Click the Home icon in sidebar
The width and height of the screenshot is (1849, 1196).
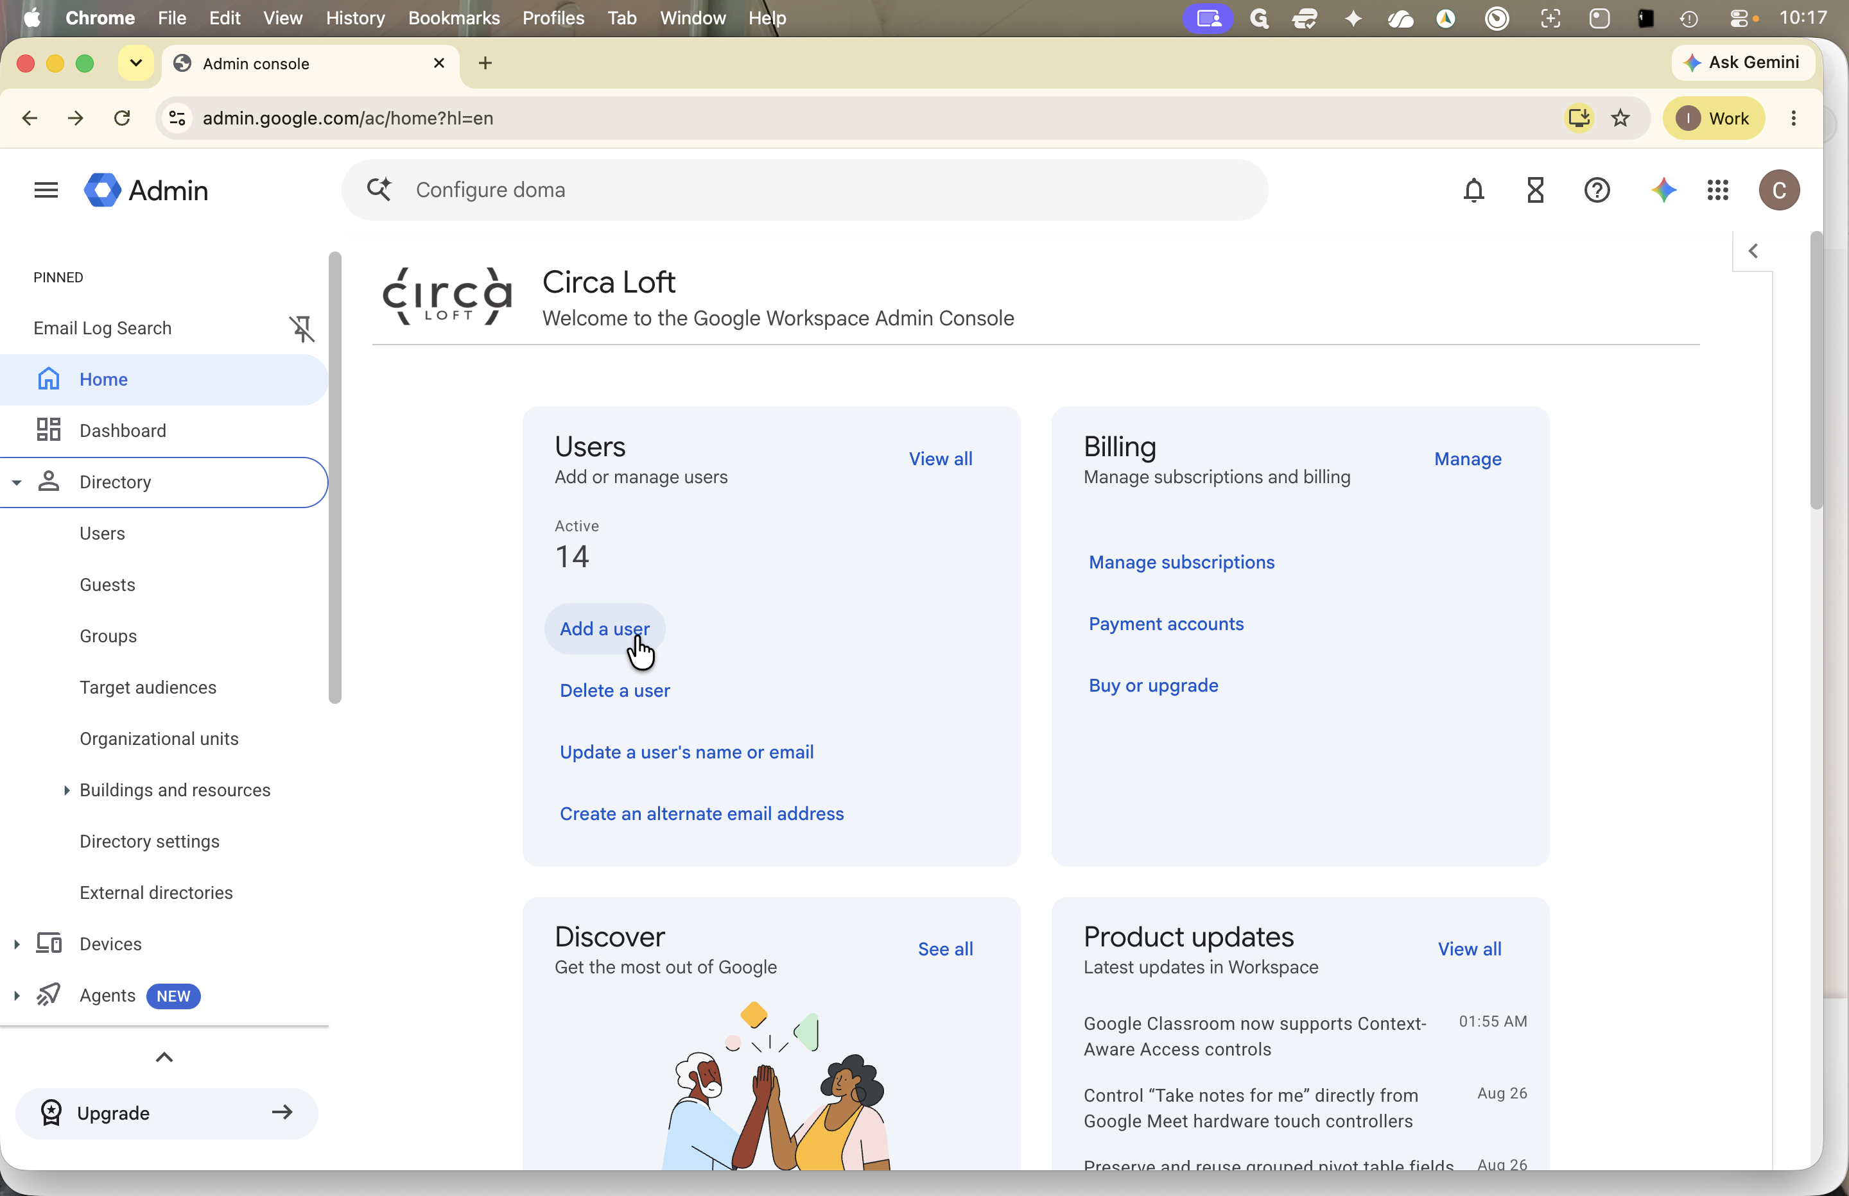(x=49, y=379)
